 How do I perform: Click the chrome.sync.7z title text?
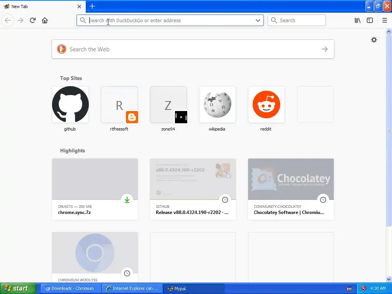click(74, 212)
